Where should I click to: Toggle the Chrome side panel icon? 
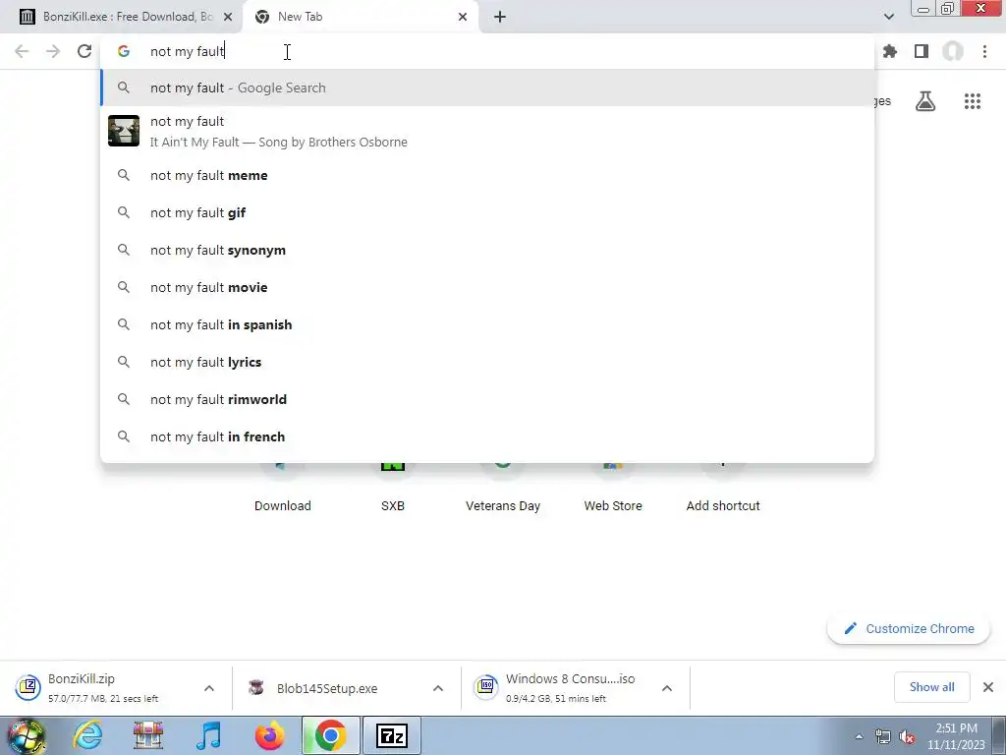coord(922,51)
